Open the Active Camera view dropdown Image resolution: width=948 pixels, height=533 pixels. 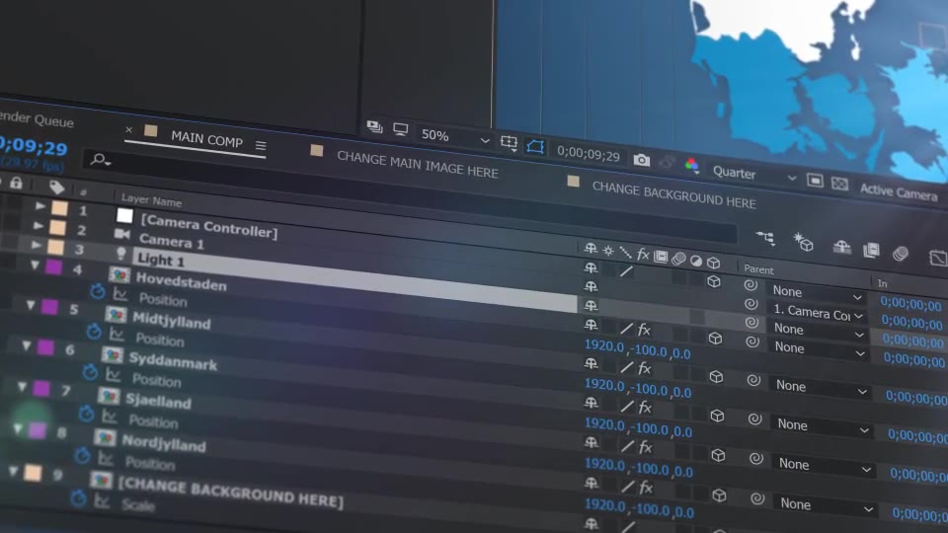[x=899, y=191]
